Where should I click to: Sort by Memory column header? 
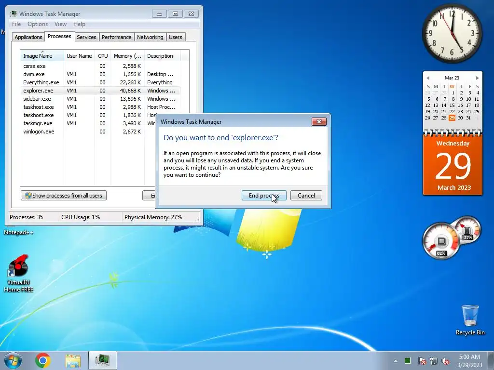coord(127,56)
